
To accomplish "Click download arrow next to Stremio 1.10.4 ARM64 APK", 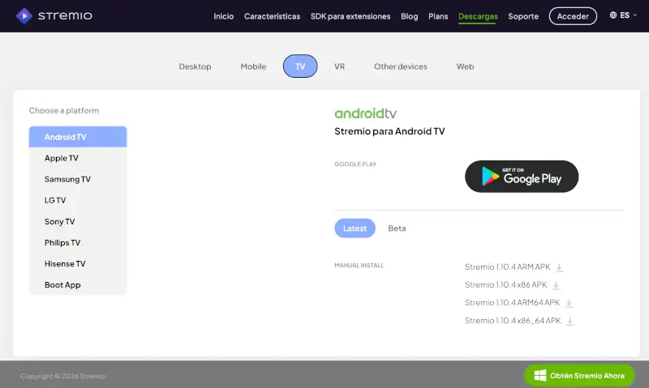I will (569, 303).
